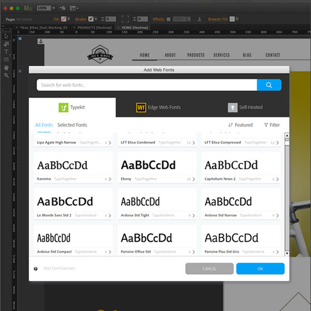
Task: Select the Crop tool in toolbox
Action: pyautogui.click(x=6, y=44)
